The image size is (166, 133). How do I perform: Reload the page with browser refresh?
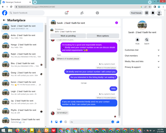click(x=11, y=7)
